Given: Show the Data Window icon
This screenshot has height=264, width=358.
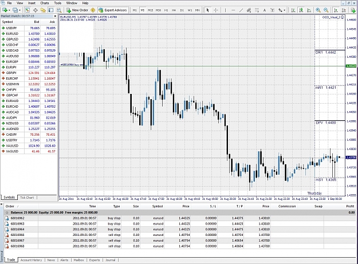Looking at the screenshot, I should pyautogui.click(x=36, y=10).
